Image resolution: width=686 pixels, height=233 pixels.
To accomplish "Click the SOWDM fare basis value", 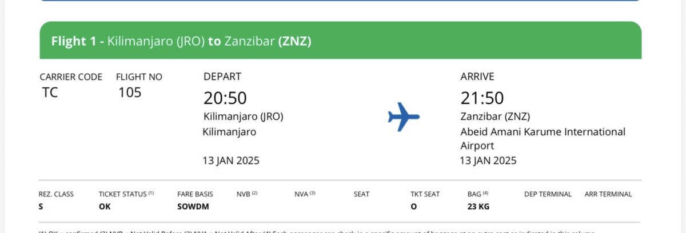I will 193,207.
